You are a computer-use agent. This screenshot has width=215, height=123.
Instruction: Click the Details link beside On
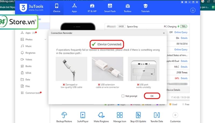click(184, 38)
